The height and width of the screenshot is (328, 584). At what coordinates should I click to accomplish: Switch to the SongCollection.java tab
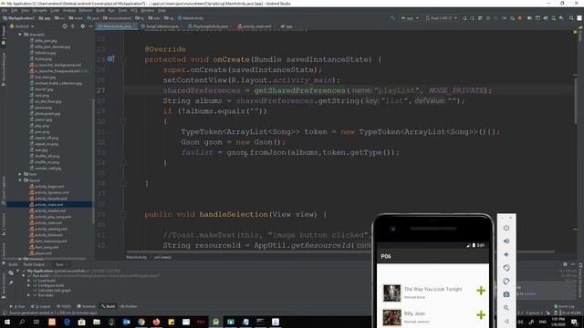[x=161, y=26]
